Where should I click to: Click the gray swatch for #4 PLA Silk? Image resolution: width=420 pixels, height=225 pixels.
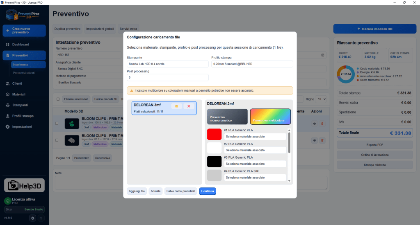click(x=214, y=175)
